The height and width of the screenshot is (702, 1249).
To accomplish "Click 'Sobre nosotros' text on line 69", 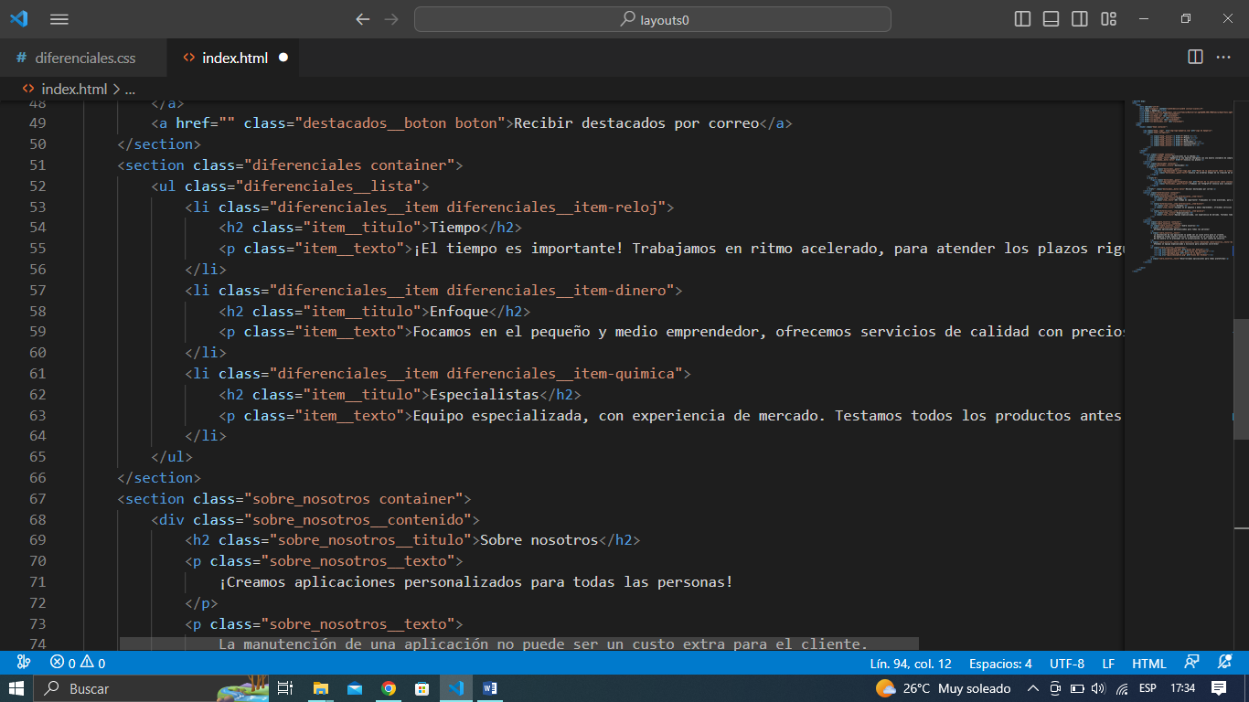I will [539, 539].
